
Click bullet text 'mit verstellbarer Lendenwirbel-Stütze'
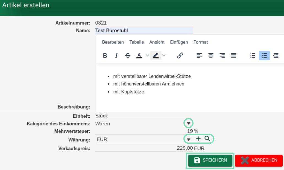point(152,76)
